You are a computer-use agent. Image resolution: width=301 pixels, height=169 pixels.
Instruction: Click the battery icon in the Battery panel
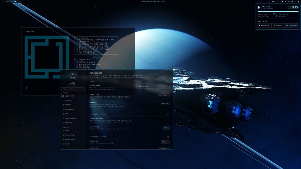pos(259,7)
